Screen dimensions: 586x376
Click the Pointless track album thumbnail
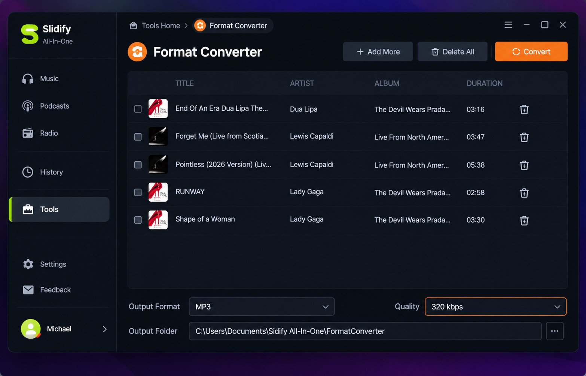click(158, 164)
